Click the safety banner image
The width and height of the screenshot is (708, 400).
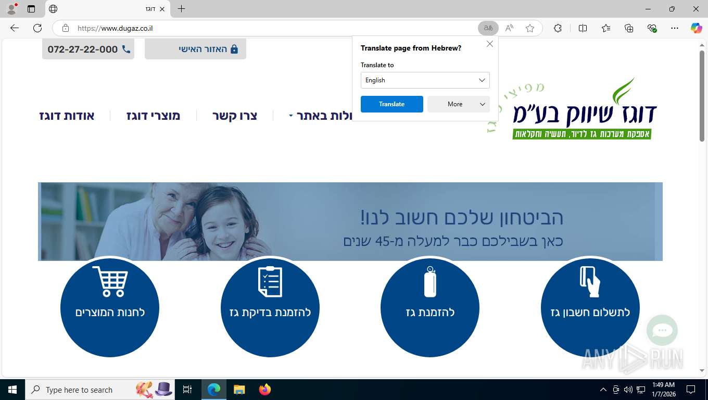click(x=350, y=221)
